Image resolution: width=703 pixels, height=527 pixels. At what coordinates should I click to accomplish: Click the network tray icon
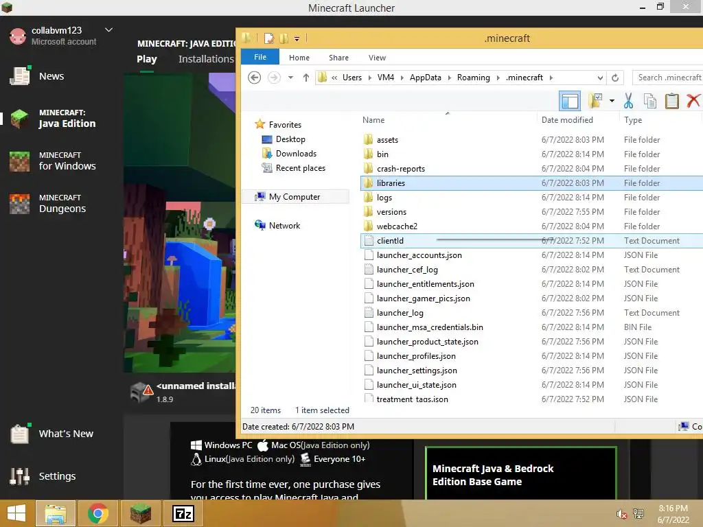(638, 514)
